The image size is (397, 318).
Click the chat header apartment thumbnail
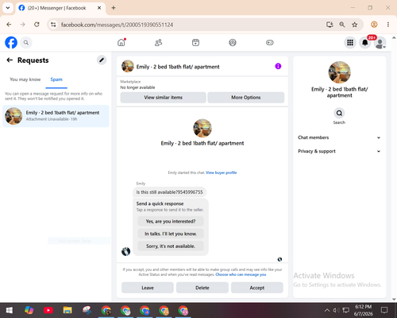[x=128, y=66]
